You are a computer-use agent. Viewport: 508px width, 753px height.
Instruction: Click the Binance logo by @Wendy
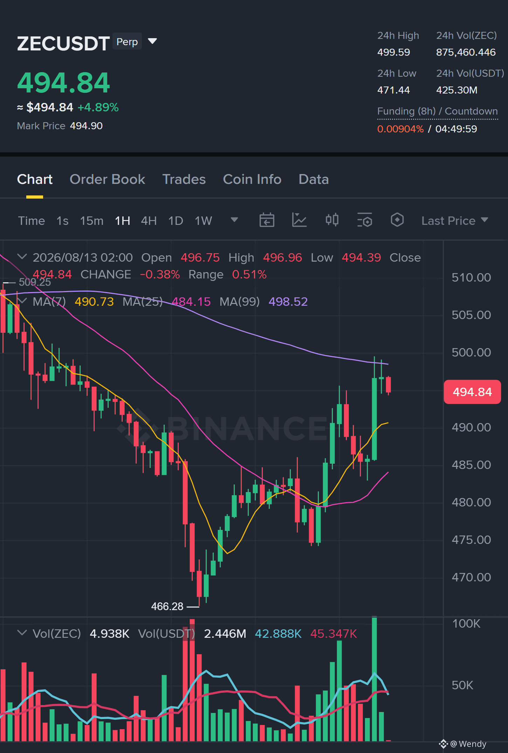[x=443, y=744]
